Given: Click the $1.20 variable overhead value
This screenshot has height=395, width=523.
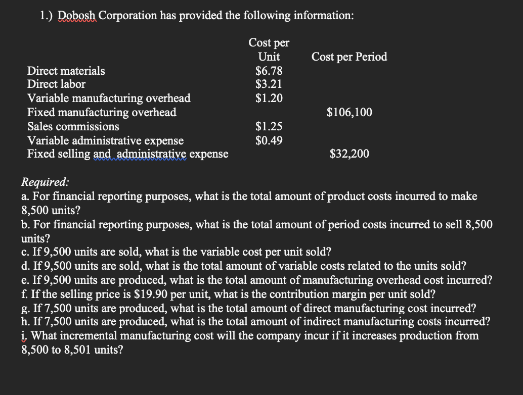Looking at the screenshot, I should tap(269, 98).
